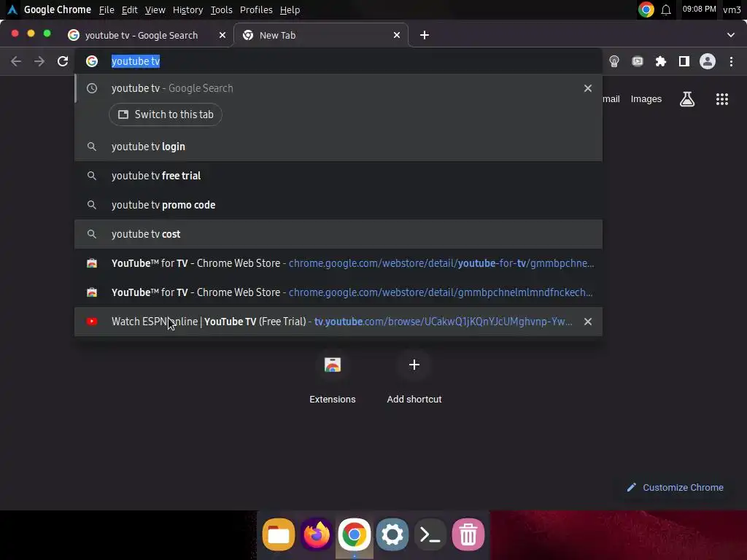This screenshot has height=560, width=747.
Task: Open the Search Labs flask icon
Action: click(x=687, y=99)
